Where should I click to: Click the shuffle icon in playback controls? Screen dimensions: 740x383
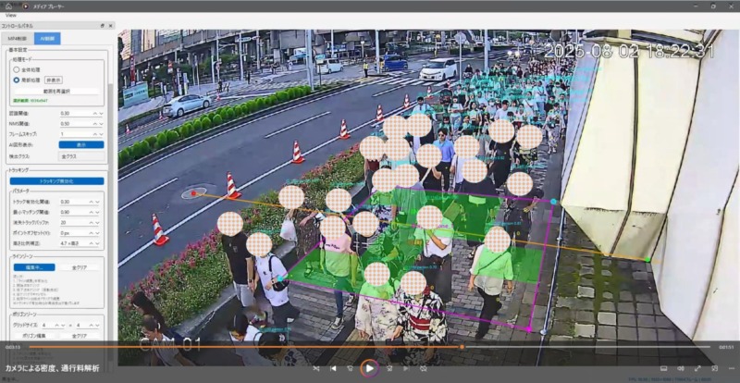click(316, 368)
